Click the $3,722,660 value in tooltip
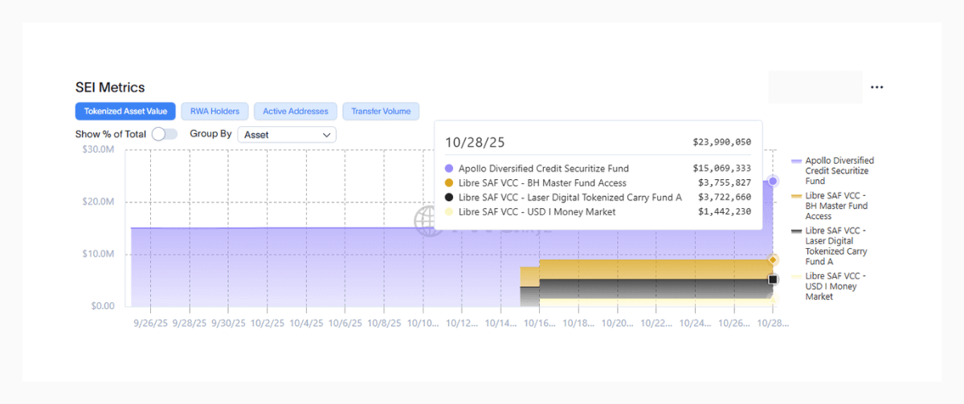 (724, 198)
